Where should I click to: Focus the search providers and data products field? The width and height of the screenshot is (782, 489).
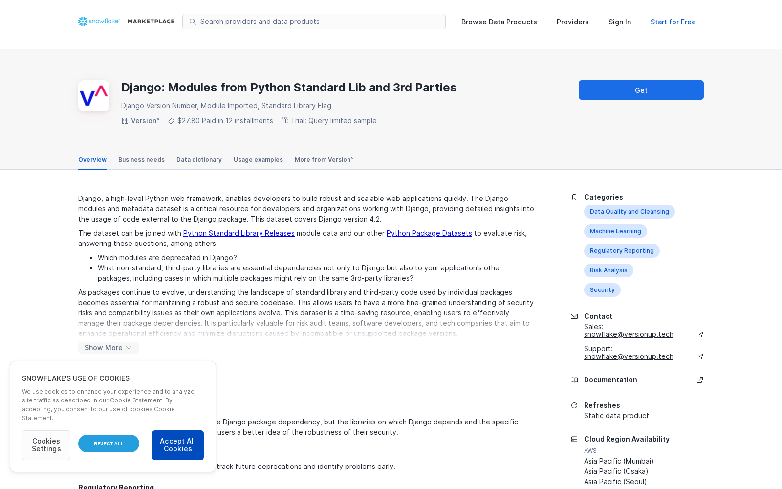pyautogui.click(x=314, y=22)
